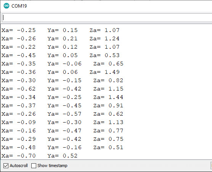Click the Show timestamp label text
Image resolution: width=212 pixels, height=172 pixels.
(52, 166)
